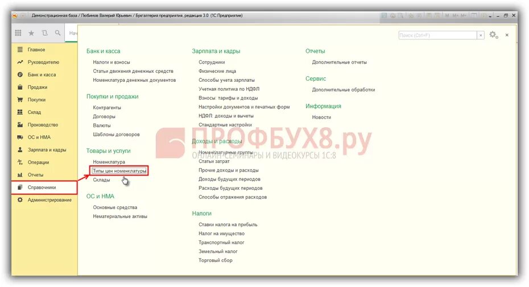Open the Отчеты sidebar section
Screen dimensions: 529x287
[x=44, y=174]
